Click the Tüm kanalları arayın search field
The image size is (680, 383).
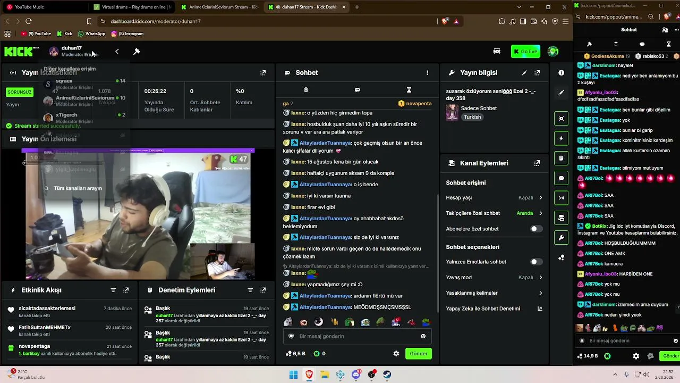[x=85, y=188]
